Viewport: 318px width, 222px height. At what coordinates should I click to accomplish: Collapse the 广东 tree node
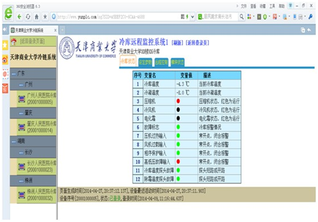pos(13,74)
